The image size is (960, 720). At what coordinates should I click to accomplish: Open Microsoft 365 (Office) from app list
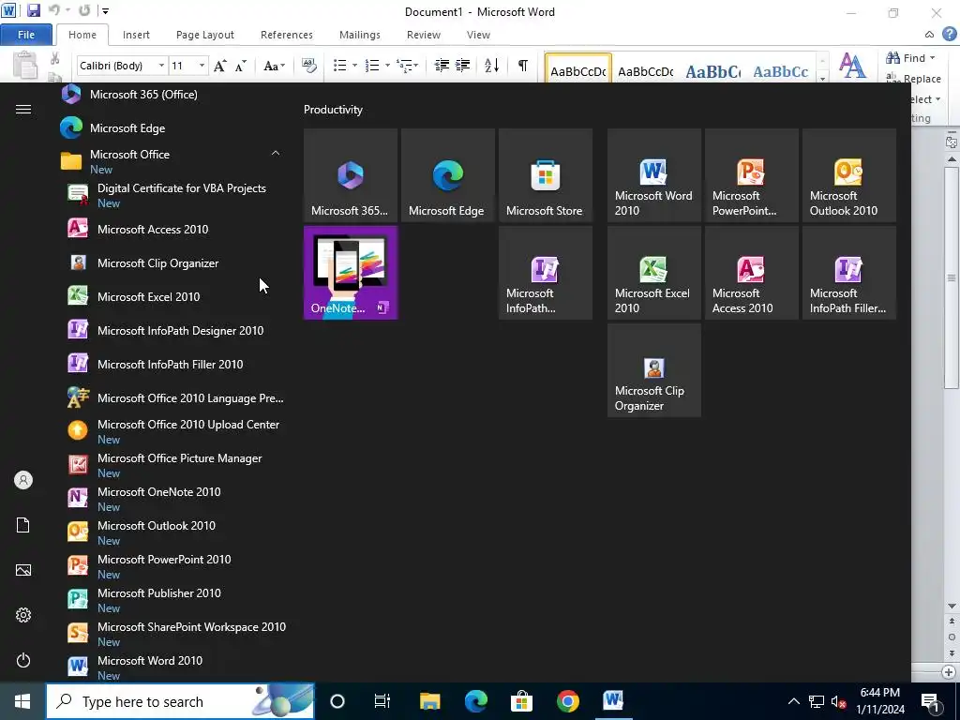pos(173,95)
